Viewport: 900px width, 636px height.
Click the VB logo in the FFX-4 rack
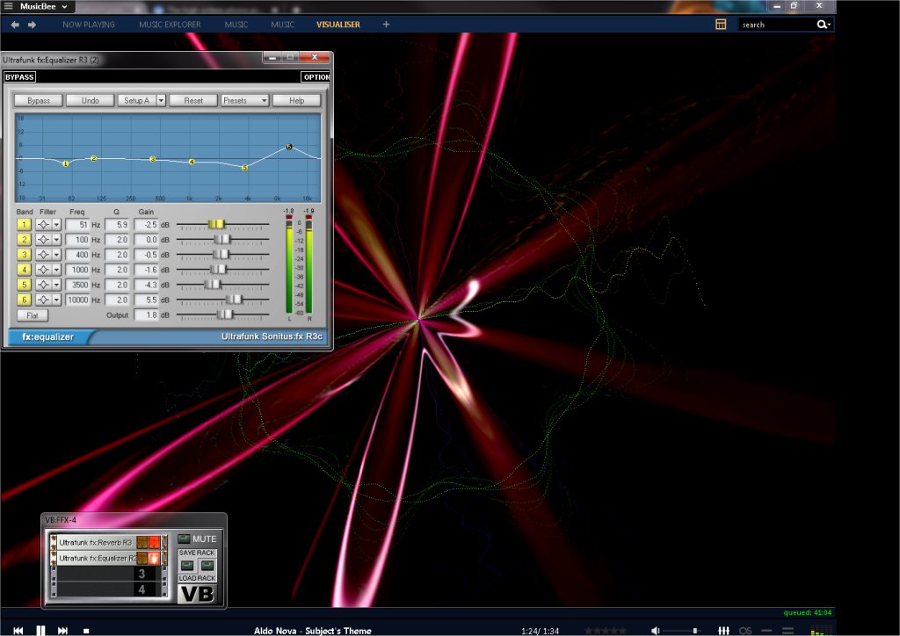tap(198, 594)
